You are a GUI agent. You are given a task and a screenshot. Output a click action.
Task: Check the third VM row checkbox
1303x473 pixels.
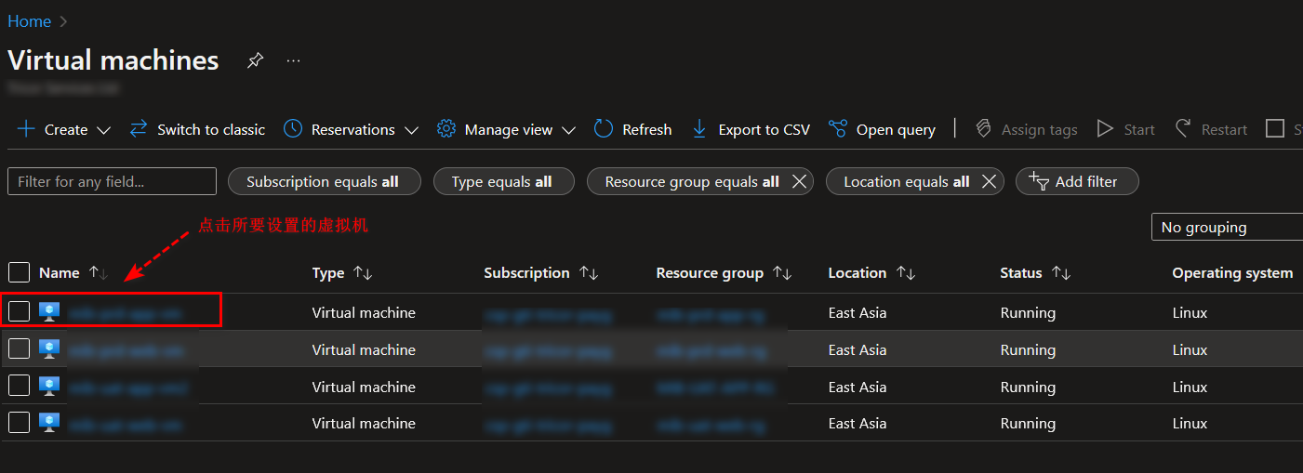tap(20, 386)
